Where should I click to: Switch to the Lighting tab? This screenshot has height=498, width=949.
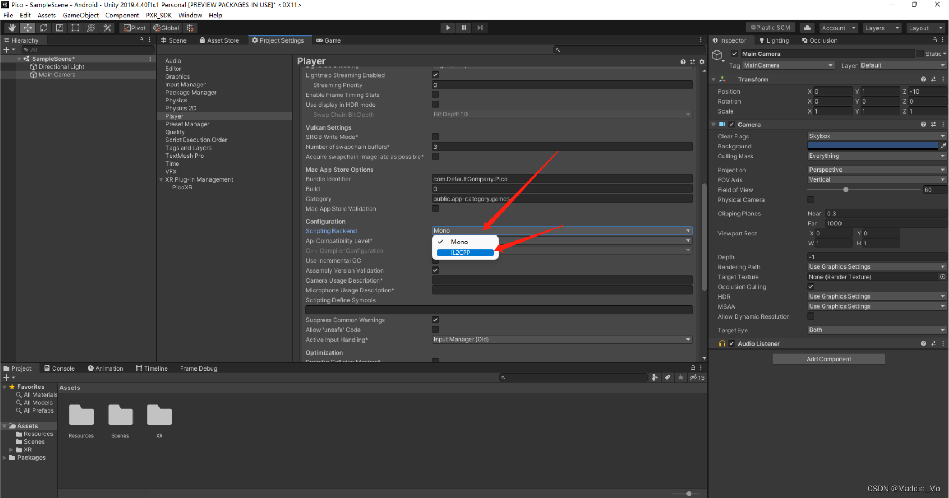[x=774, y=40]
